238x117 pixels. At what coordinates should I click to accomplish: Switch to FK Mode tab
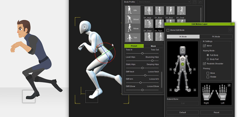[216, 37]
